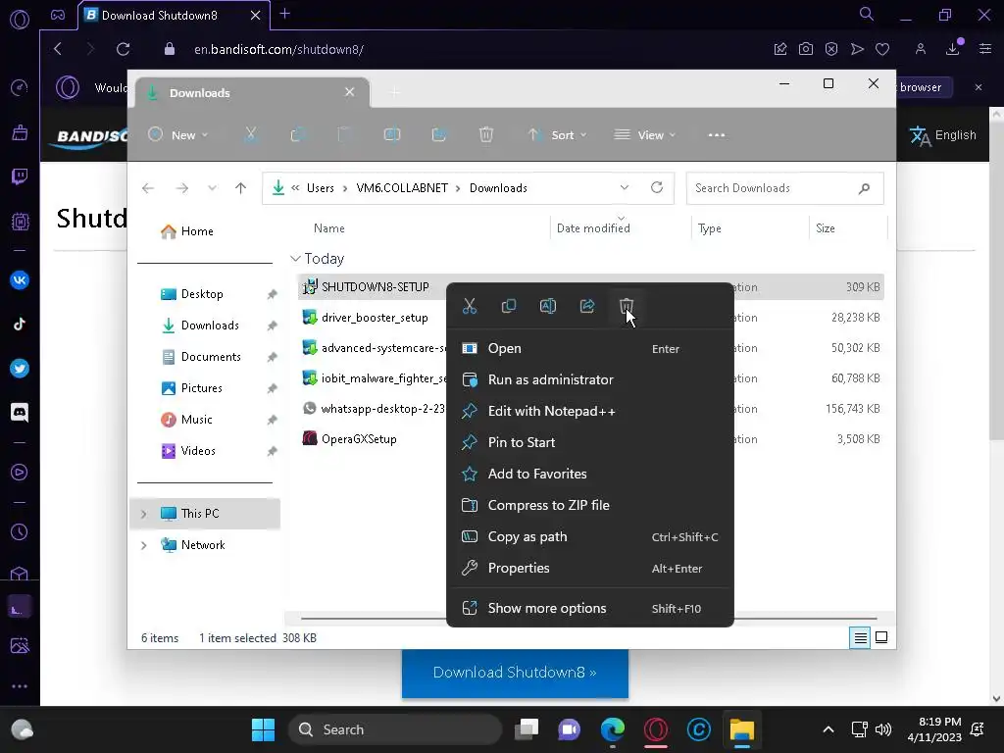Open Opera browser downloads icon
Viewport: 1004px width, 753px height.
(953, 49)
